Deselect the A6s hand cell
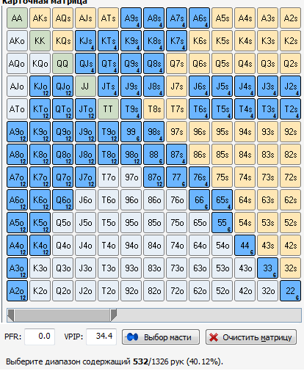304x371 pixels. pyautogui.click(x=199, y=18)
